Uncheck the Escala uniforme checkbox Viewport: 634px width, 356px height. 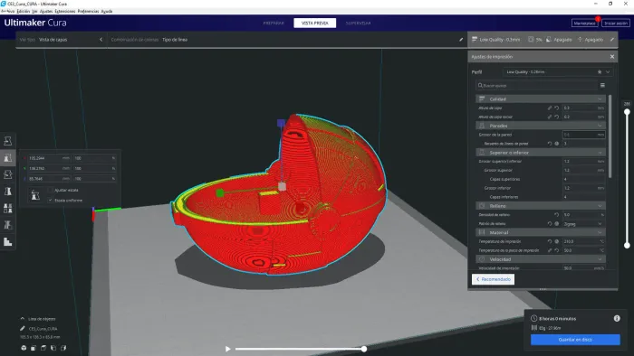pos(51,200)
